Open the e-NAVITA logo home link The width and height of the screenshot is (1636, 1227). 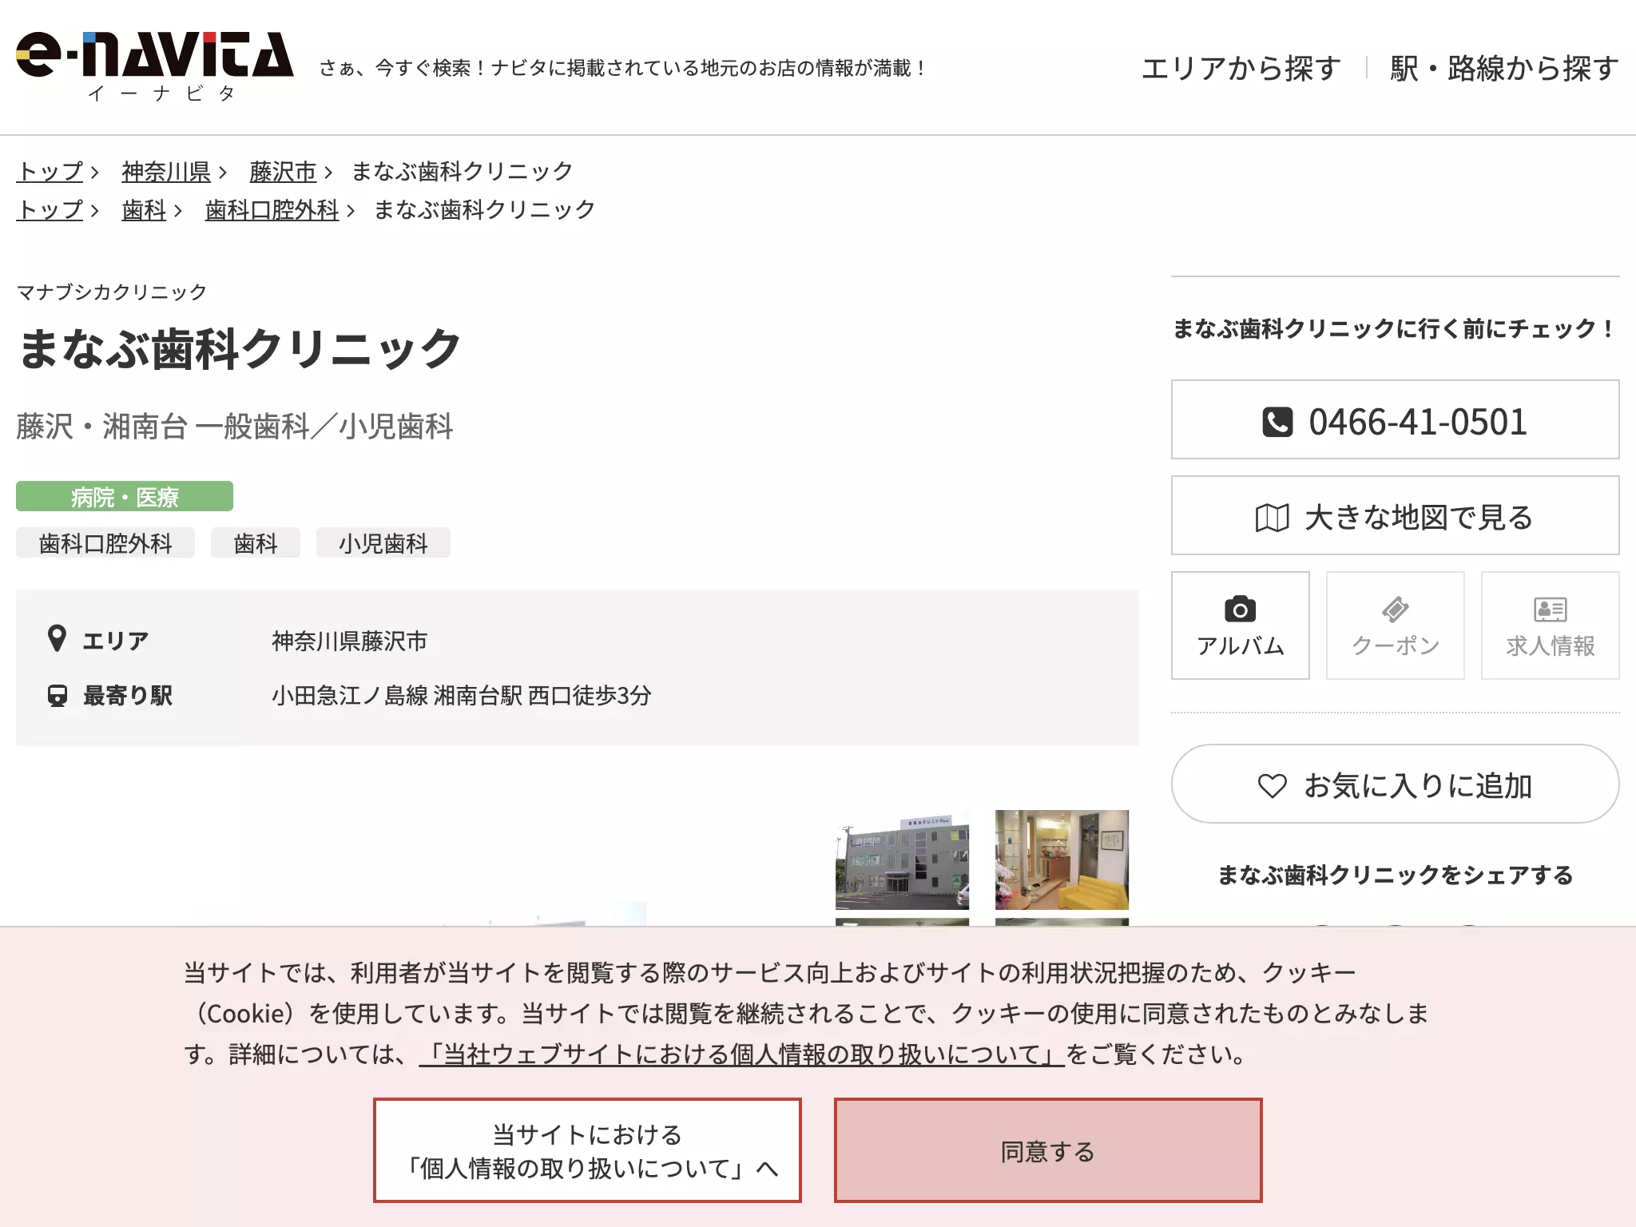point(155,66)
